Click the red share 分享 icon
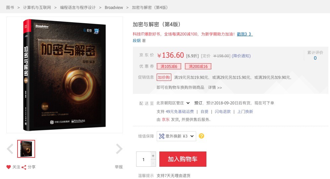The image size is (330, 179). (x=24, y=167)
